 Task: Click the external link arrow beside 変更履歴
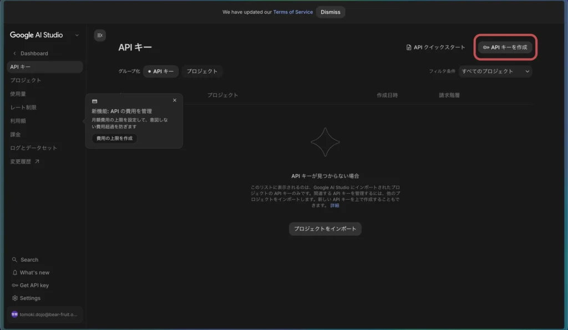37,161
